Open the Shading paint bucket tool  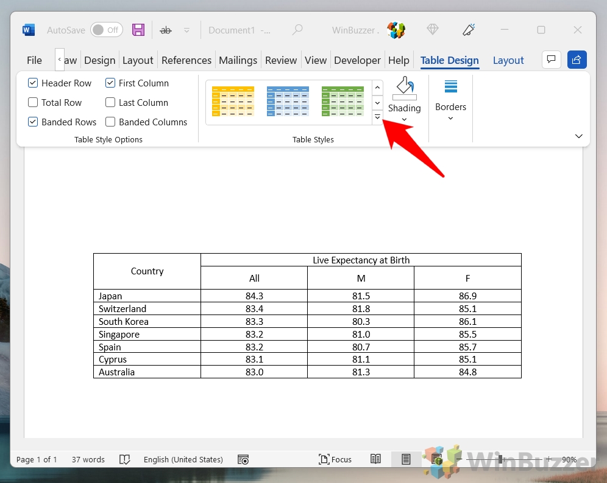click(x=404, y=88)
